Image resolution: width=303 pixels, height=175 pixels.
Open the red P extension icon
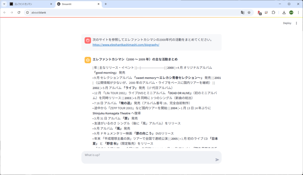[259, 13]
